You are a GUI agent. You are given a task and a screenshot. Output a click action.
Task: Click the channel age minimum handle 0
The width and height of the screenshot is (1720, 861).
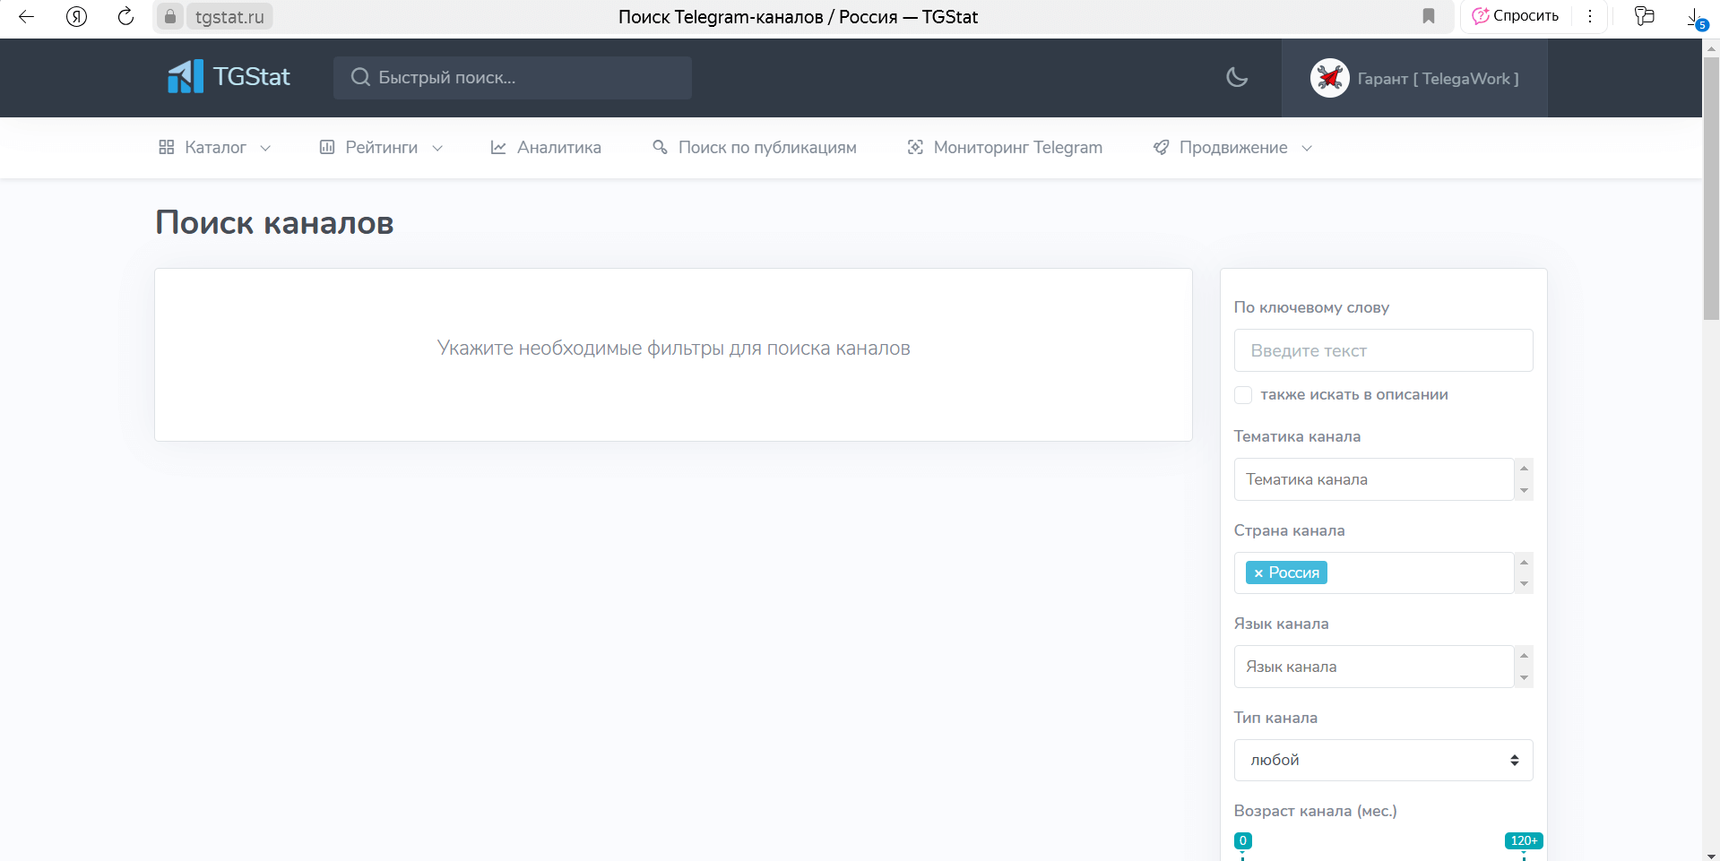[1242, 841]
